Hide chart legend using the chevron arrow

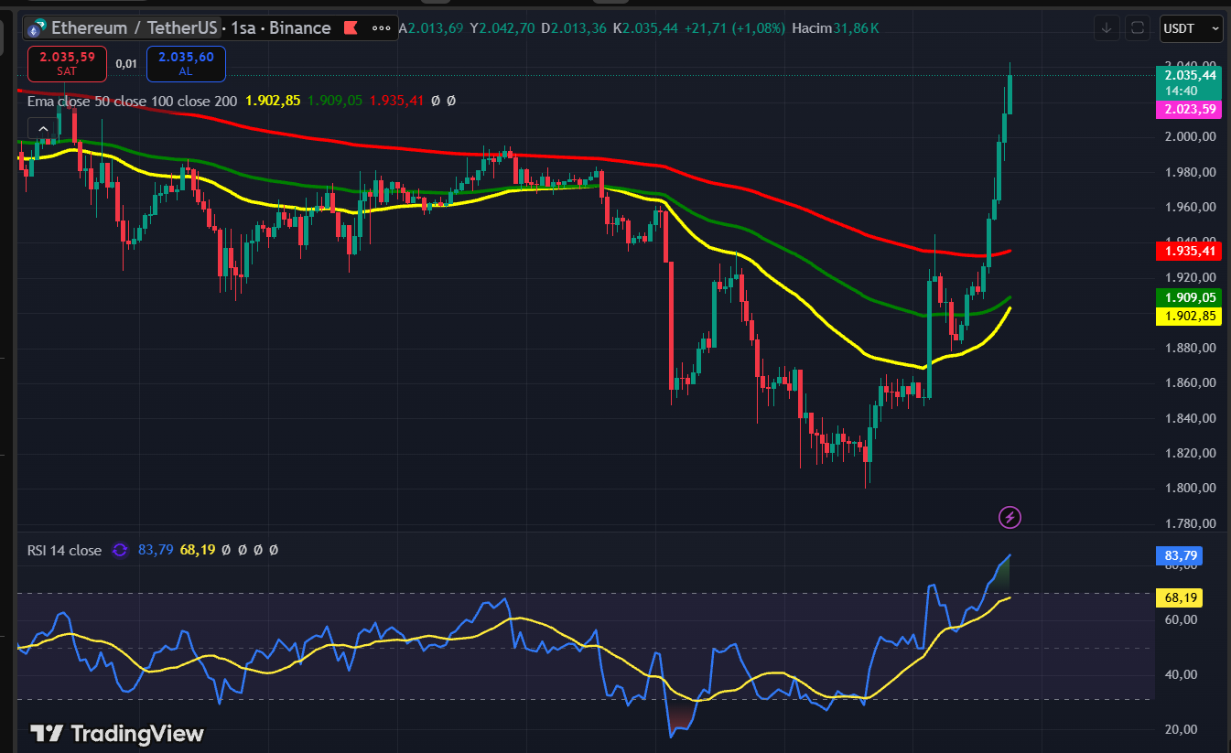[42, 128]
